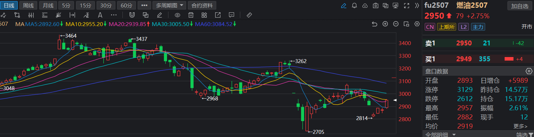The width and height of the screenshot is (534, 137).
Task: Open the 多周期图 dropdown
Action: click(169, 5)
